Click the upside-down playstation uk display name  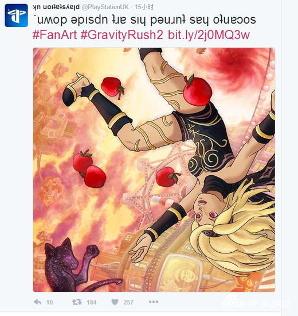[x=56, y=7]
